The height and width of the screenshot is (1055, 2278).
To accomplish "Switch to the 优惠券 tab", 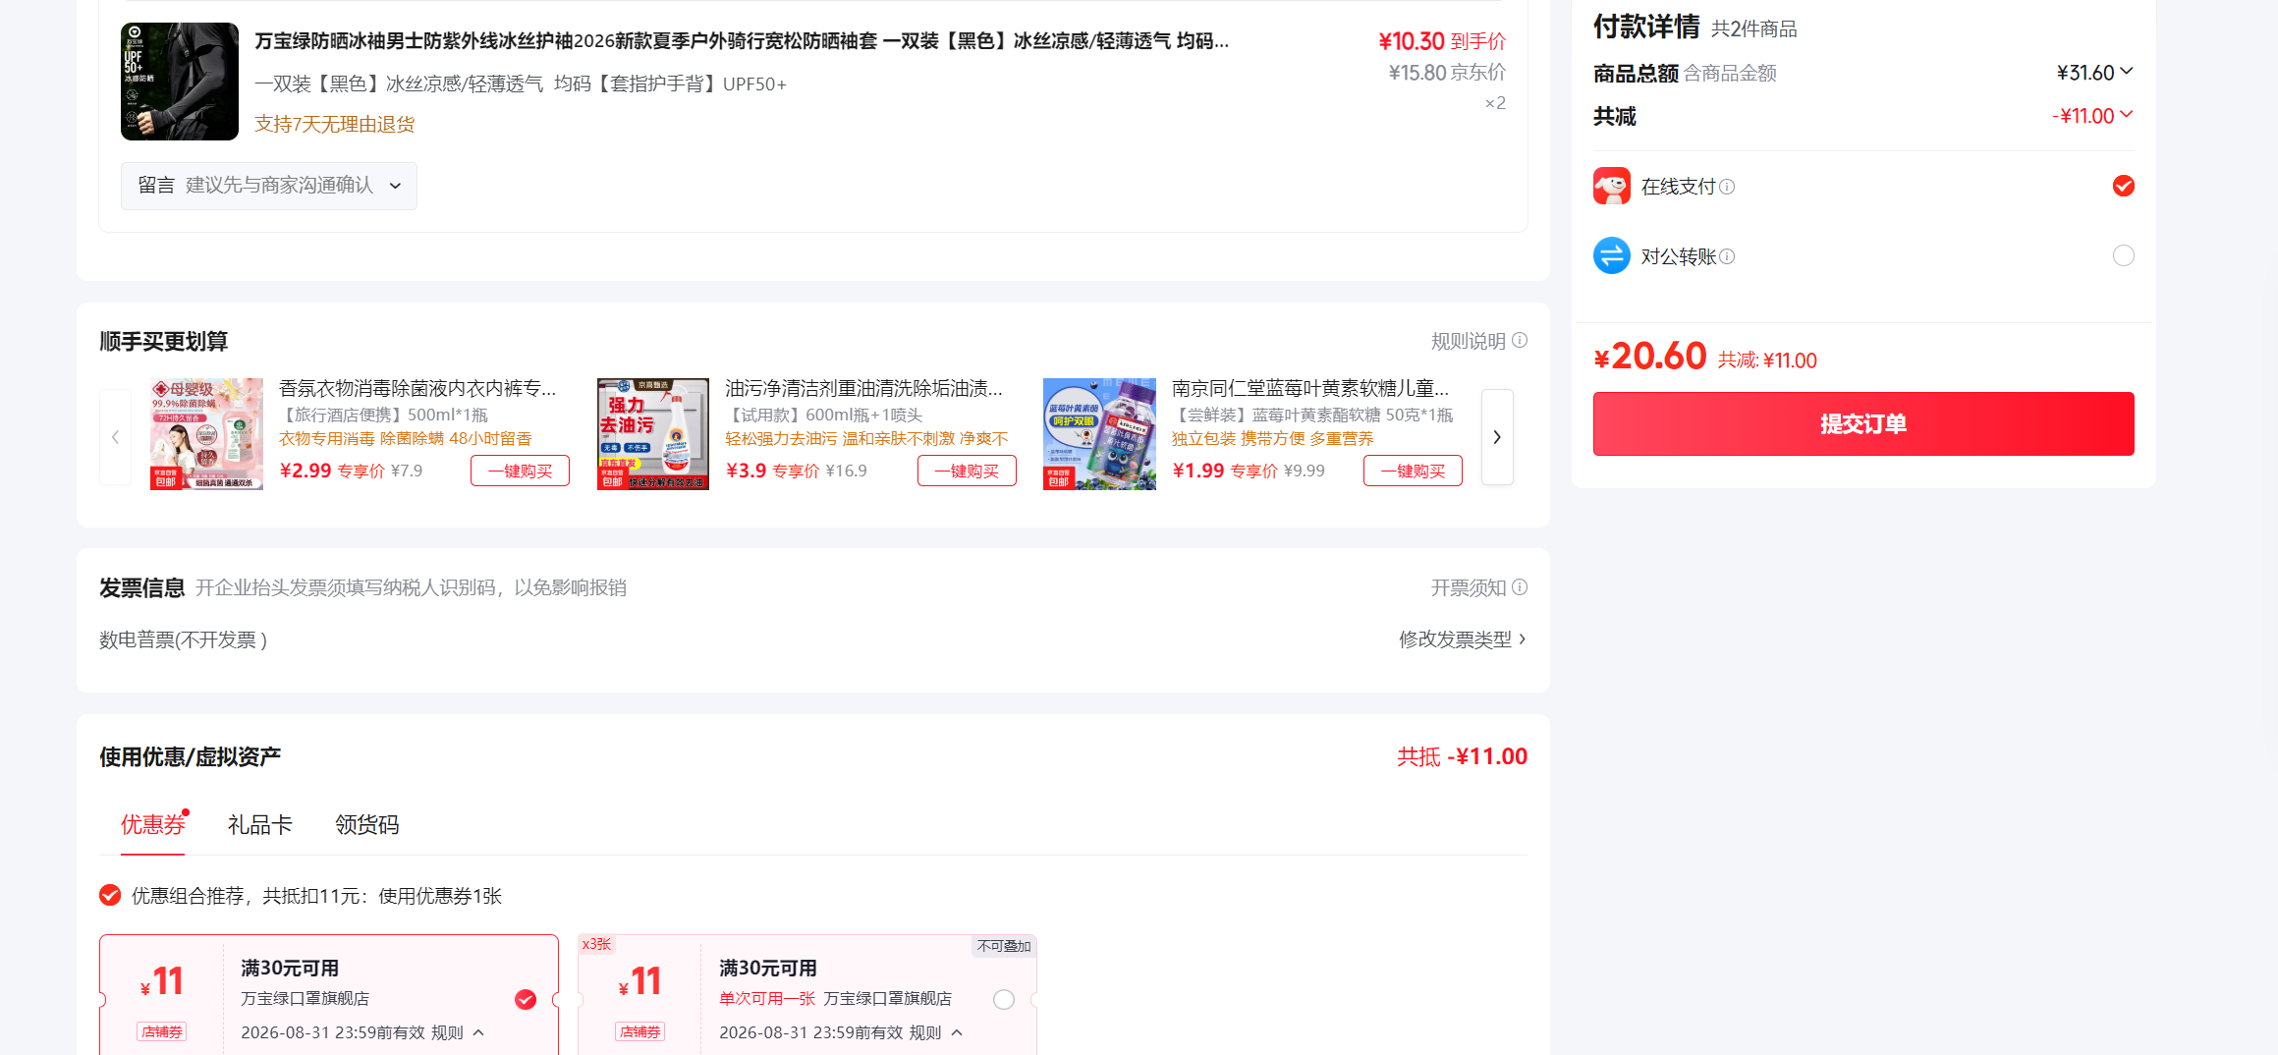I will point(153,825).
